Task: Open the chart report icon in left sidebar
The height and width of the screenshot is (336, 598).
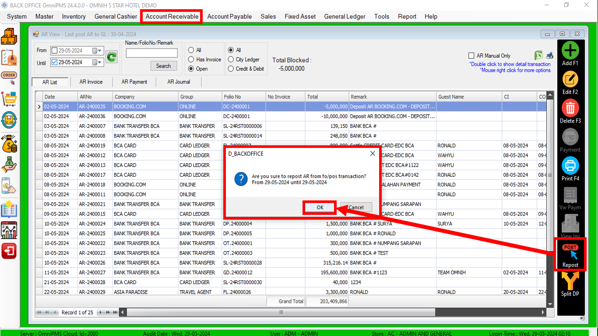Action: [9, 230]
